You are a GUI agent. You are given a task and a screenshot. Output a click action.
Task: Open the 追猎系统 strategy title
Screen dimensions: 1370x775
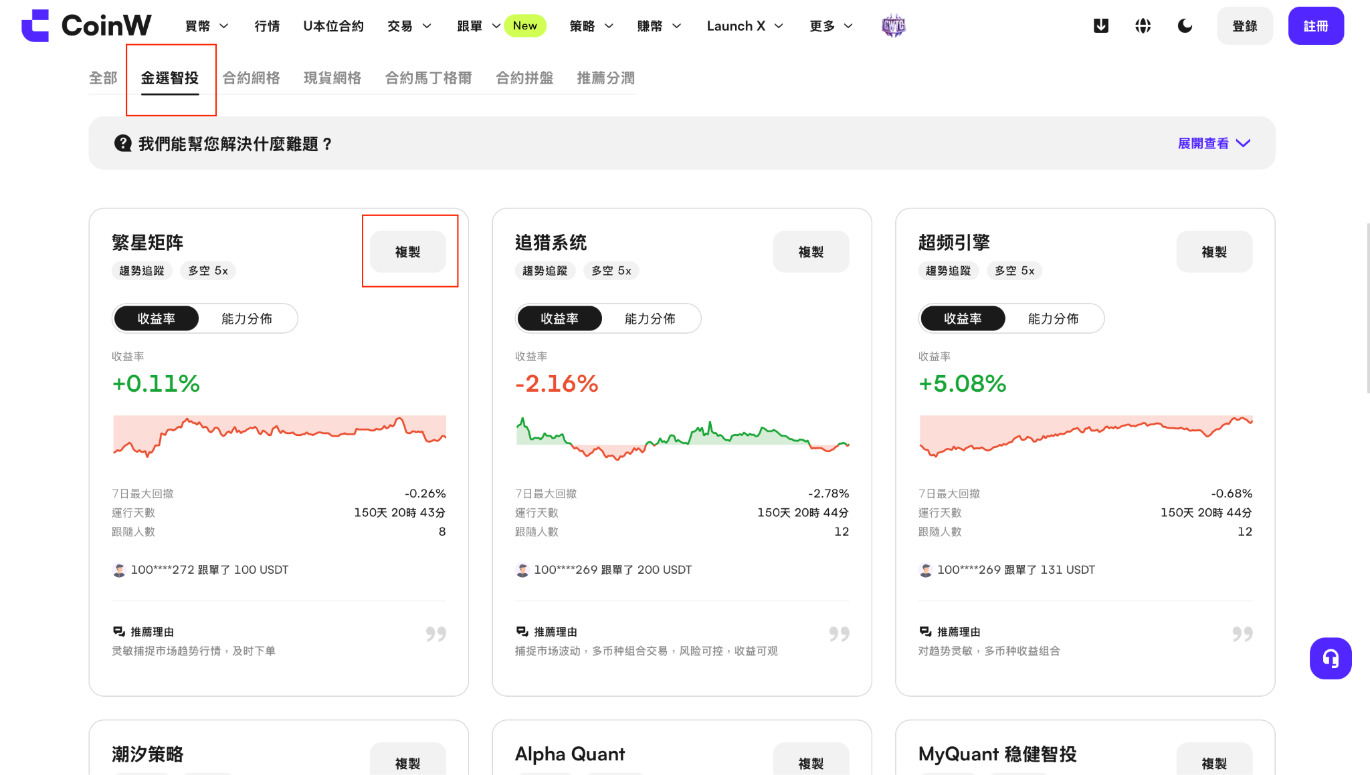click(551, 242)
